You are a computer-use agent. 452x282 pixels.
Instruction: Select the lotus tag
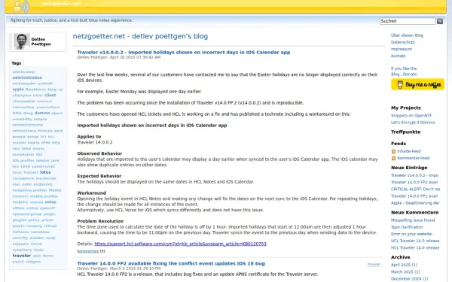pyautogui.click(x=45, y=172)
